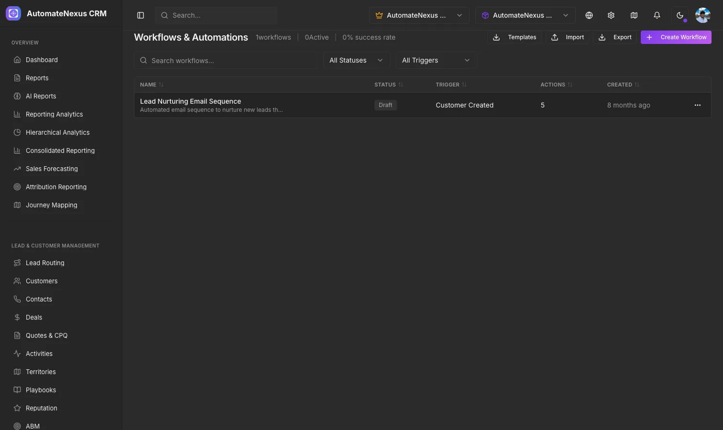
Task: Sort workflows by Actions column
Action: [556, 85]
